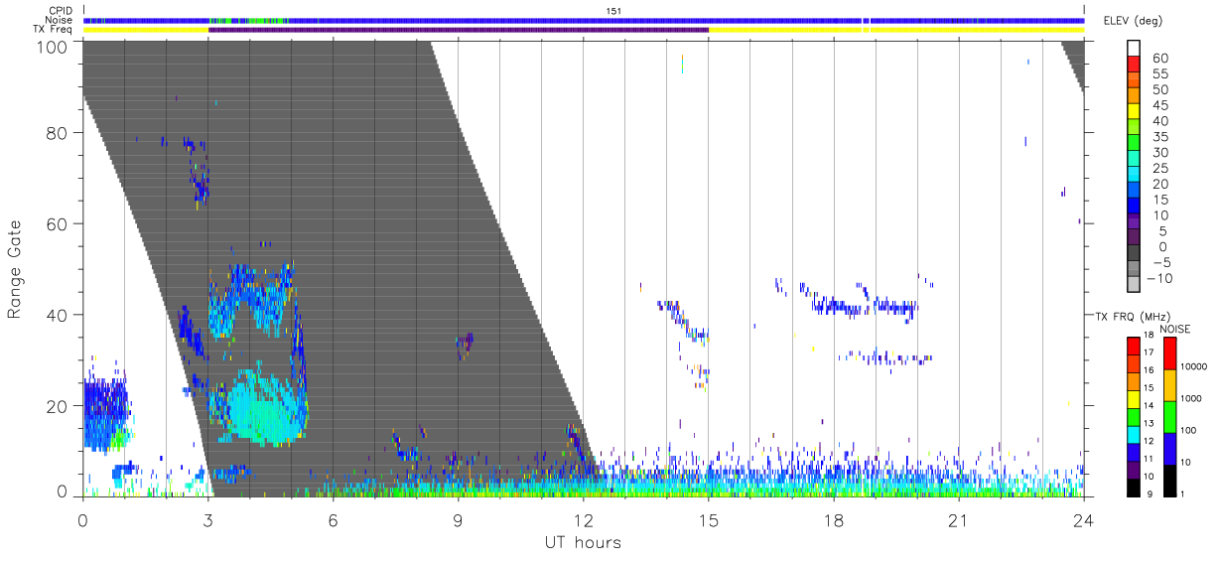Select the 'ELEV (deg)' color bar title
This screenshot has height=563, width=1219.
coord(1133,21)
